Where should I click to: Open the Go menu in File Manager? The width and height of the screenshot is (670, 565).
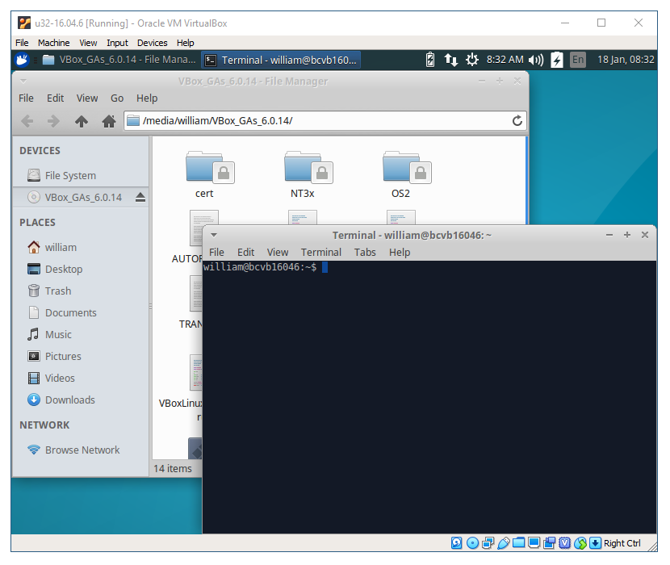pos(117,98)
